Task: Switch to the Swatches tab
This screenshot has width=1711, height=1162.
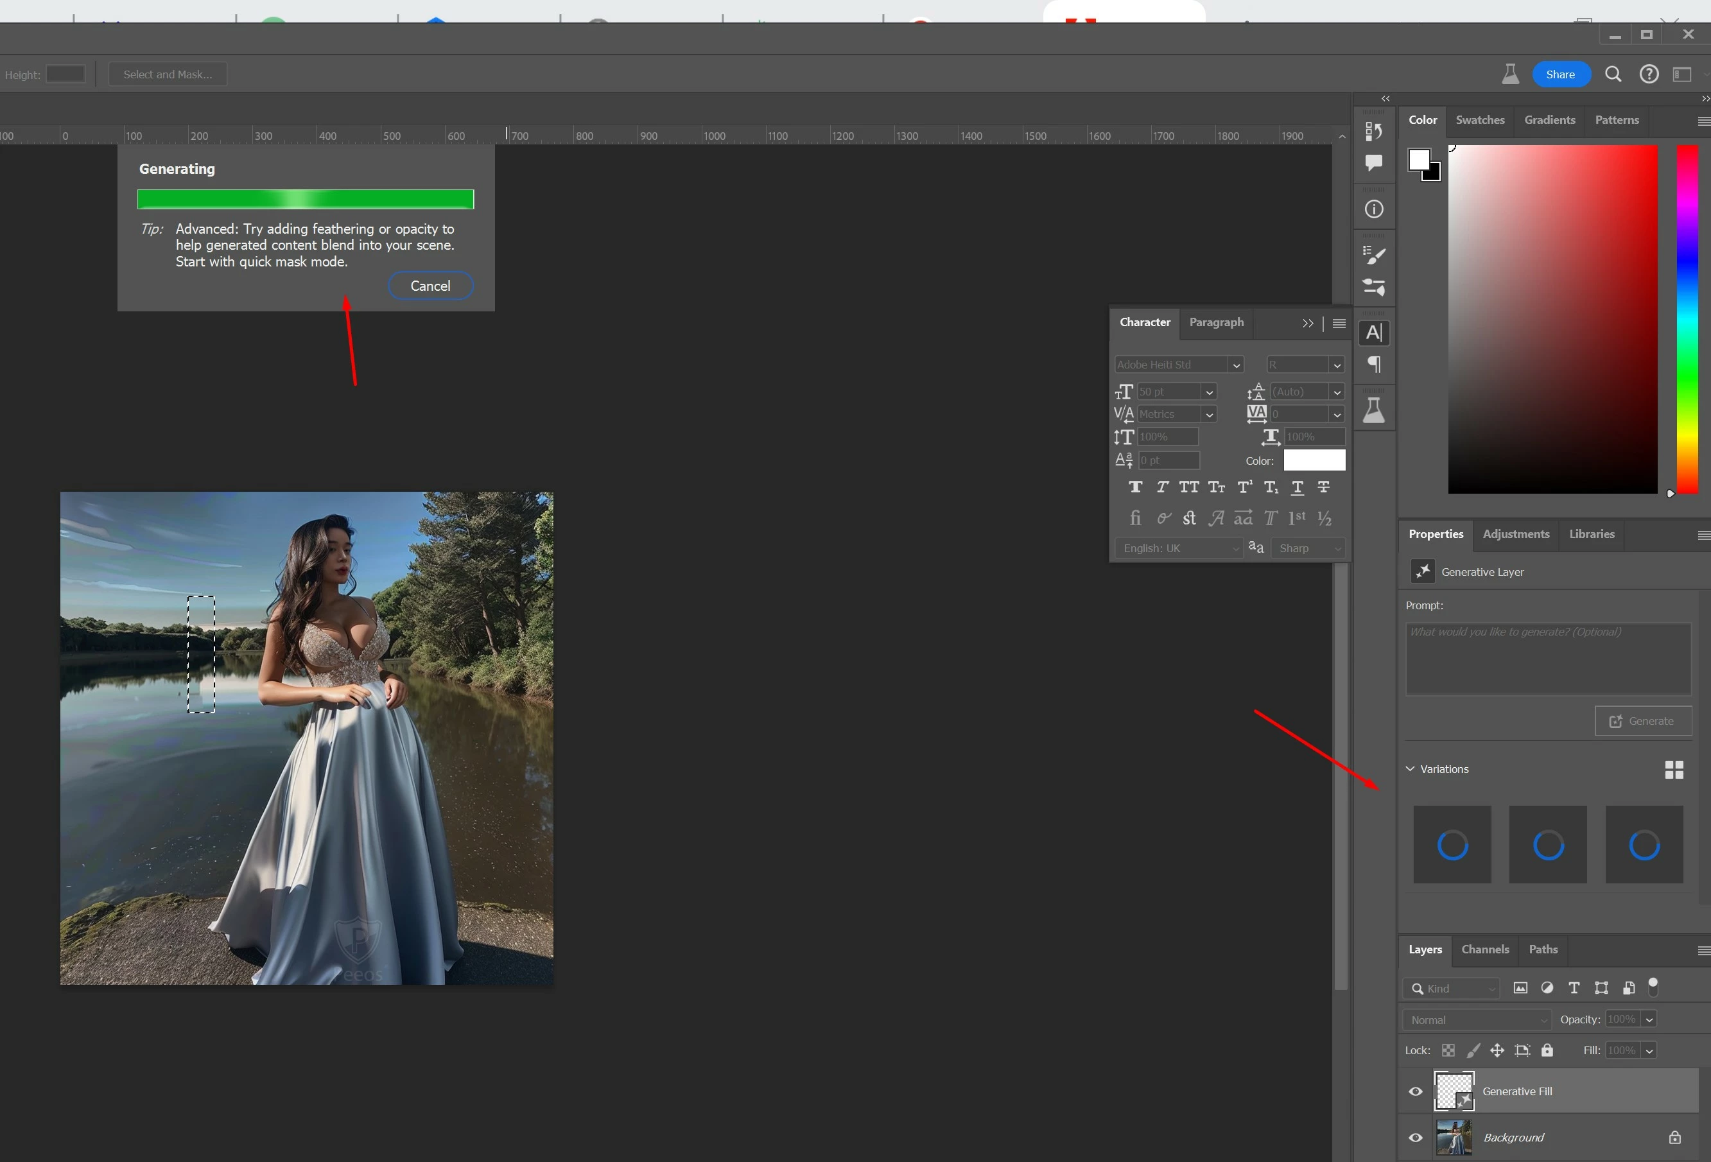Action: (1479, 120)
